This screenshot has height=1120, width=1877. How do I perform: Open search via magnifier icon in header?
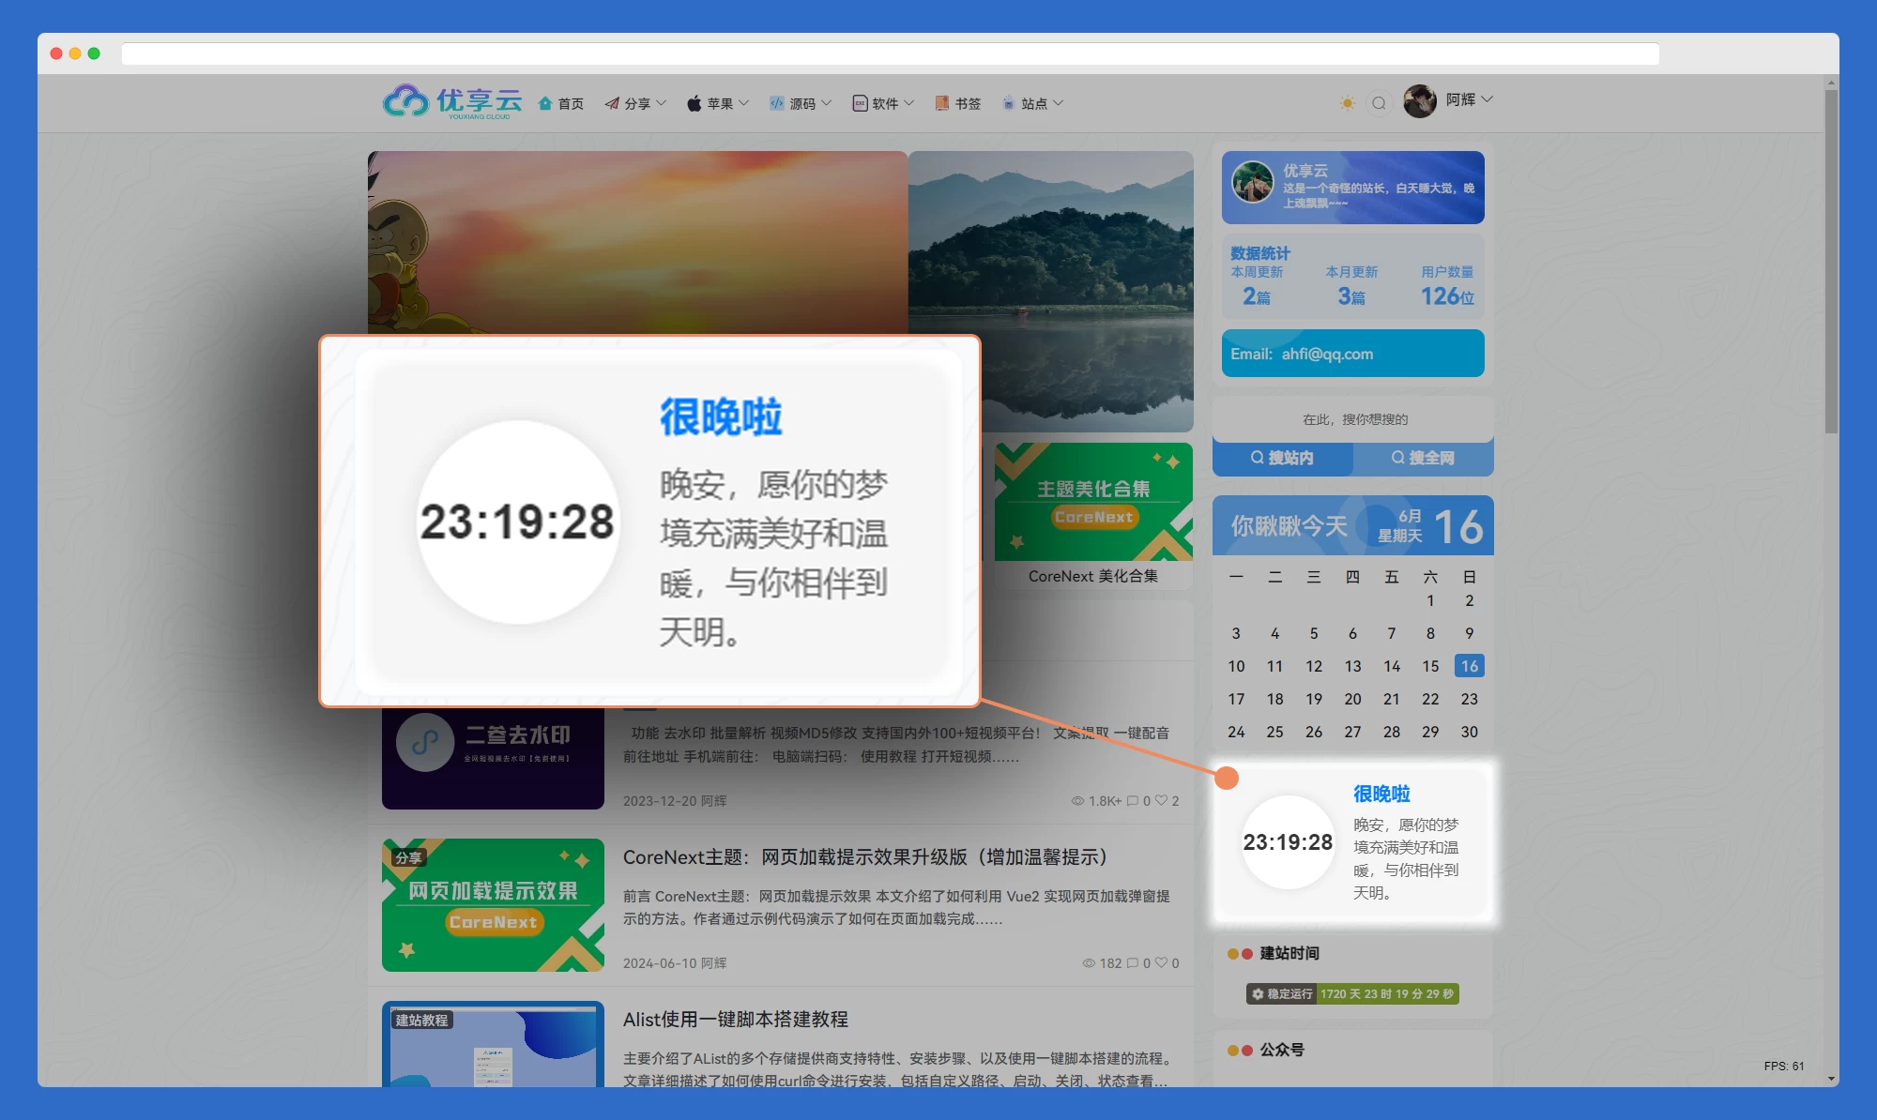coord(1379,103)
